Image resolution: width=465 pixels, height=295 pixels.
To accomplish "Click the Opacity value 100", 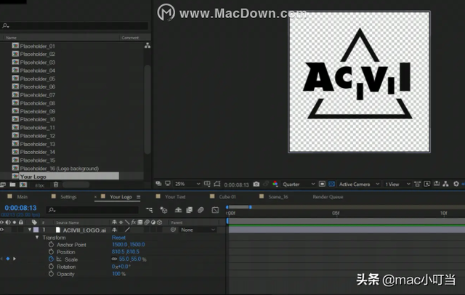I will 116,274.
